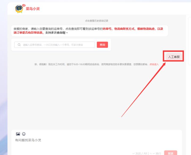This screenshot has height=155, width=191.
Task: Click the magnifier icon in search box
Action: click(x=19, y=45)
